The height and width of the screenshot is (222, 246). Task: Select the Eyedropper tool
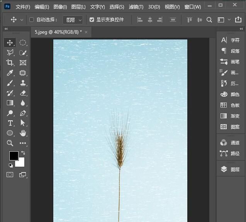[10, 73]
